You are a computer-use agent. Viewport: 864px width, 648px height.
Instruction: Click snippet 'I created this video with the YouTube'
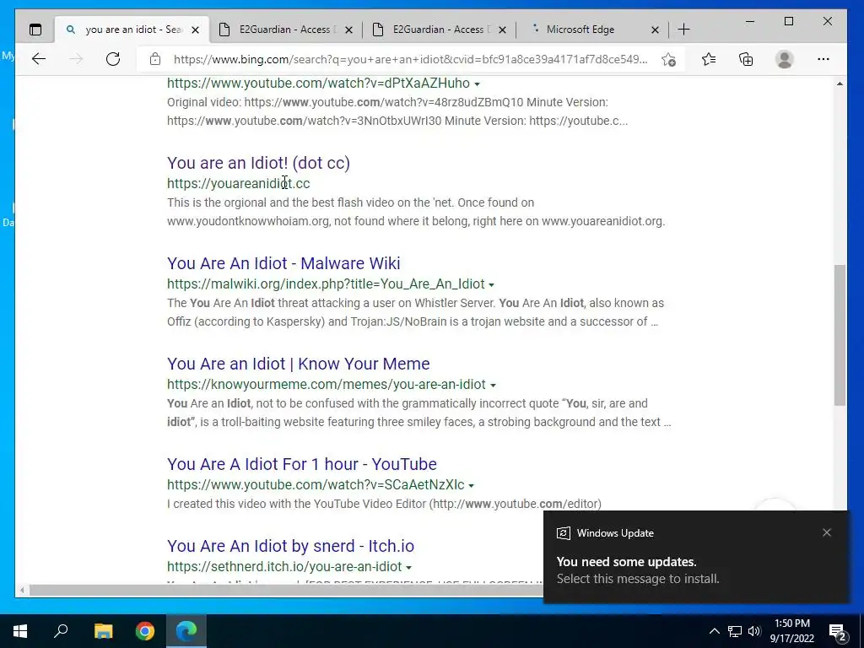(384, 504)
